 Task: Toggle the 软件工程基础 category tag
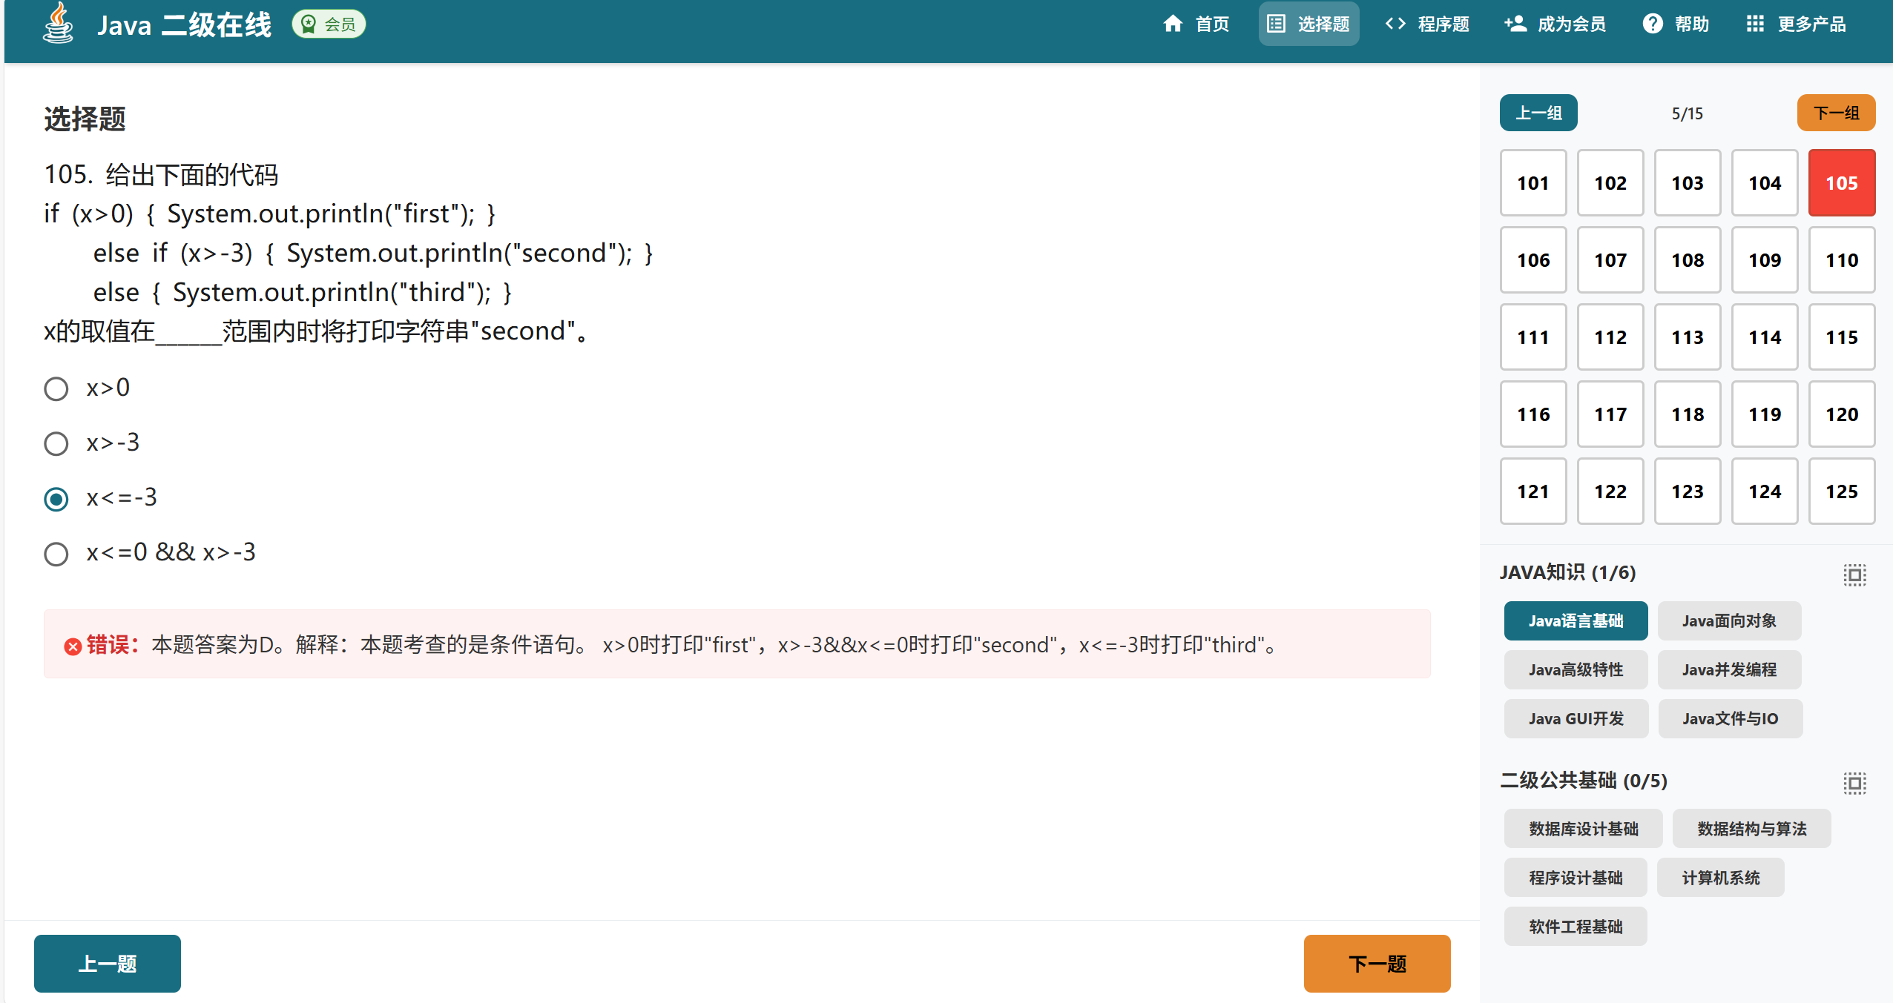click(x=1576, y=926)
